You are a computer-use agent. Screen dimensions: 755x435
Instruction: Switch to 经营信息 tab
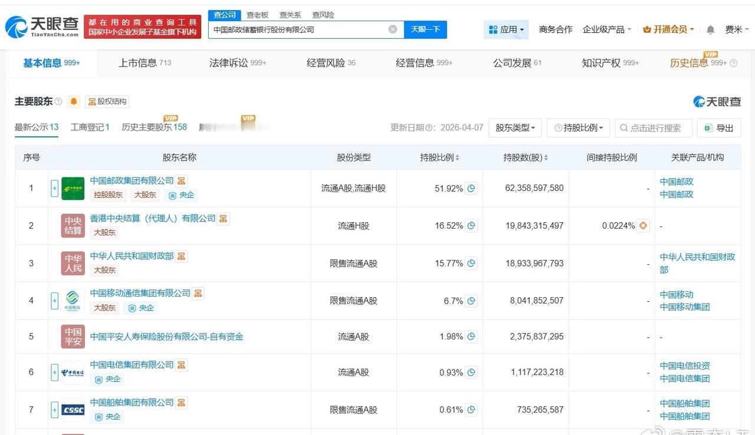tap(424, 63)
